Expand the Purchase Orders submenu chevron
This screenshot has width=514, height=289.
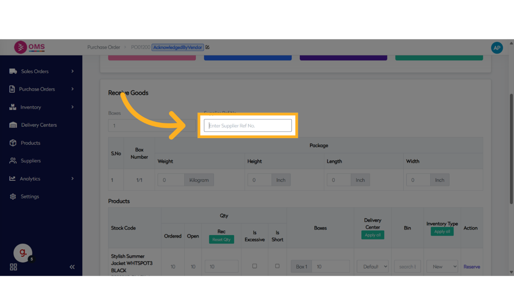[x=72, y=89]
